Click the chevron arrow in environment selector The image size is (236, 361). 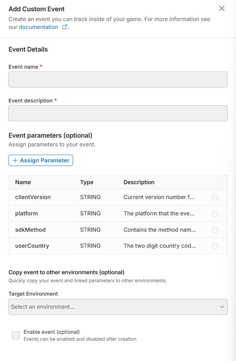click(222, 307)
